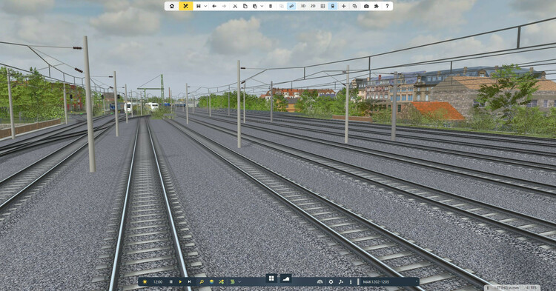Undo using the left arrow
Image resolution: width=556 pixels, height=291 pixels.
[214, 6]
